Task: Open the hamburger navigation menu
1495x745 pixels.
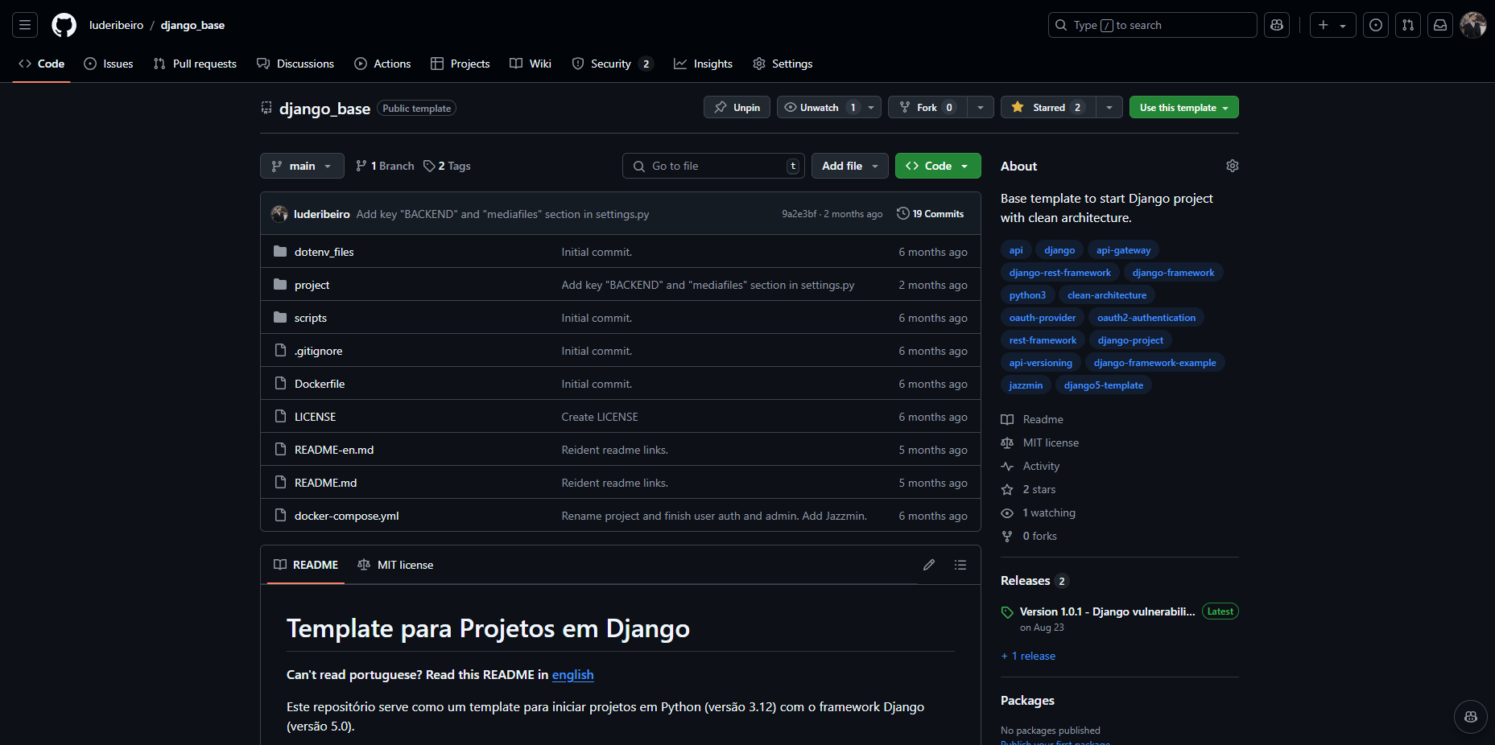Action: pyautogui.click(x=25, y=25)
